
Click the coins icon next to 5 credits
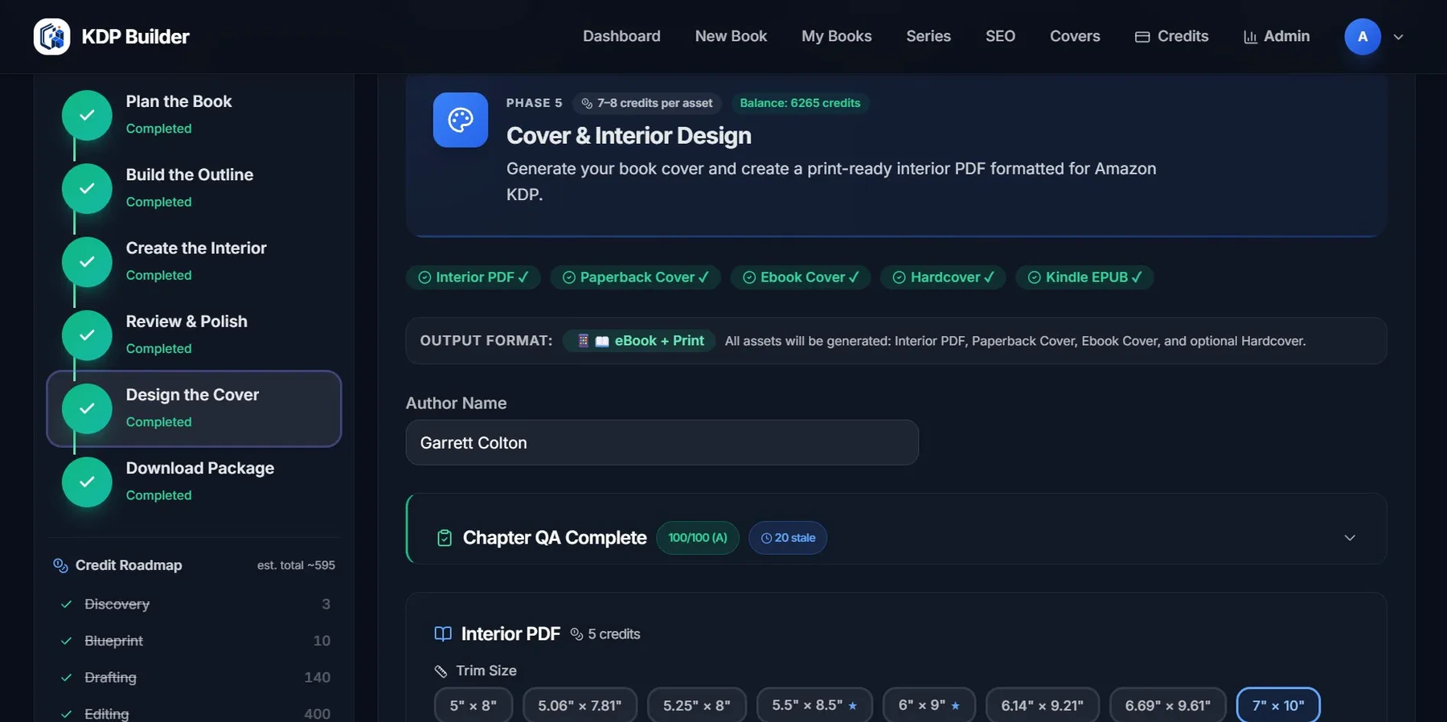(576, 634)
